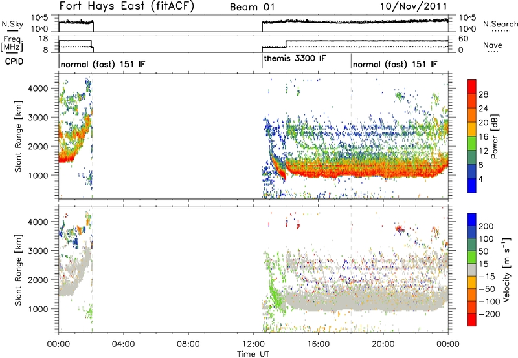
Task: Click the gray velocity backscatter band near 16:00
Action: [x=318, y=302]
